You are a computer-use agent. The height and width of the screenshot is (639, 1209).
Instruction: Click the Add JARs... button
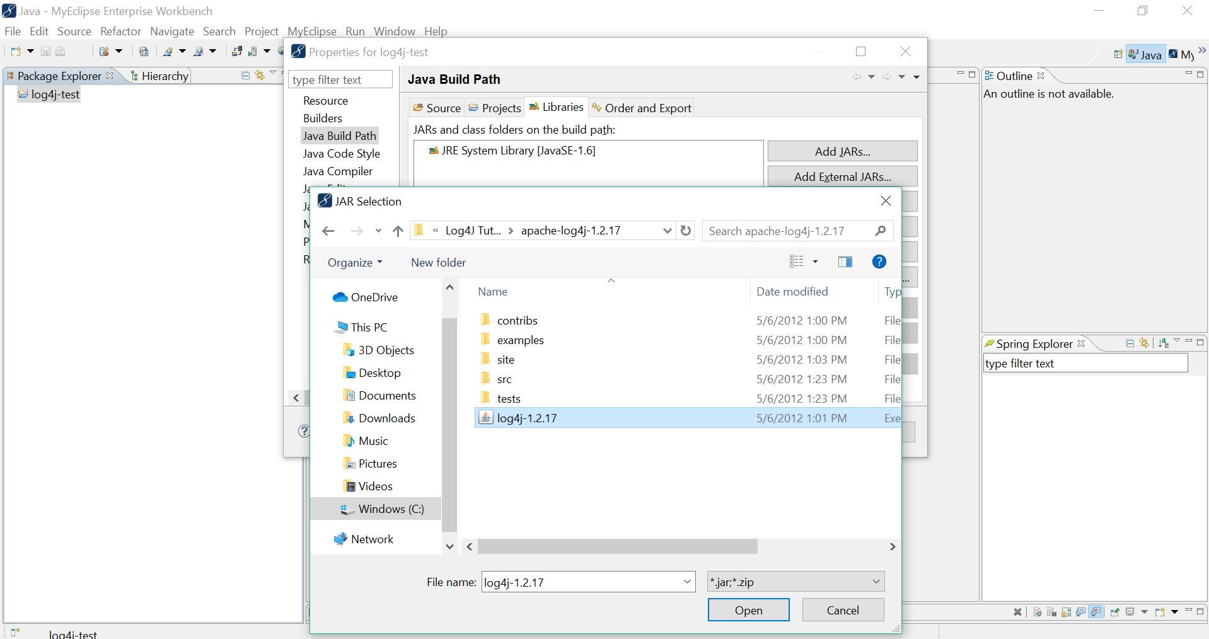click(842, 151)
